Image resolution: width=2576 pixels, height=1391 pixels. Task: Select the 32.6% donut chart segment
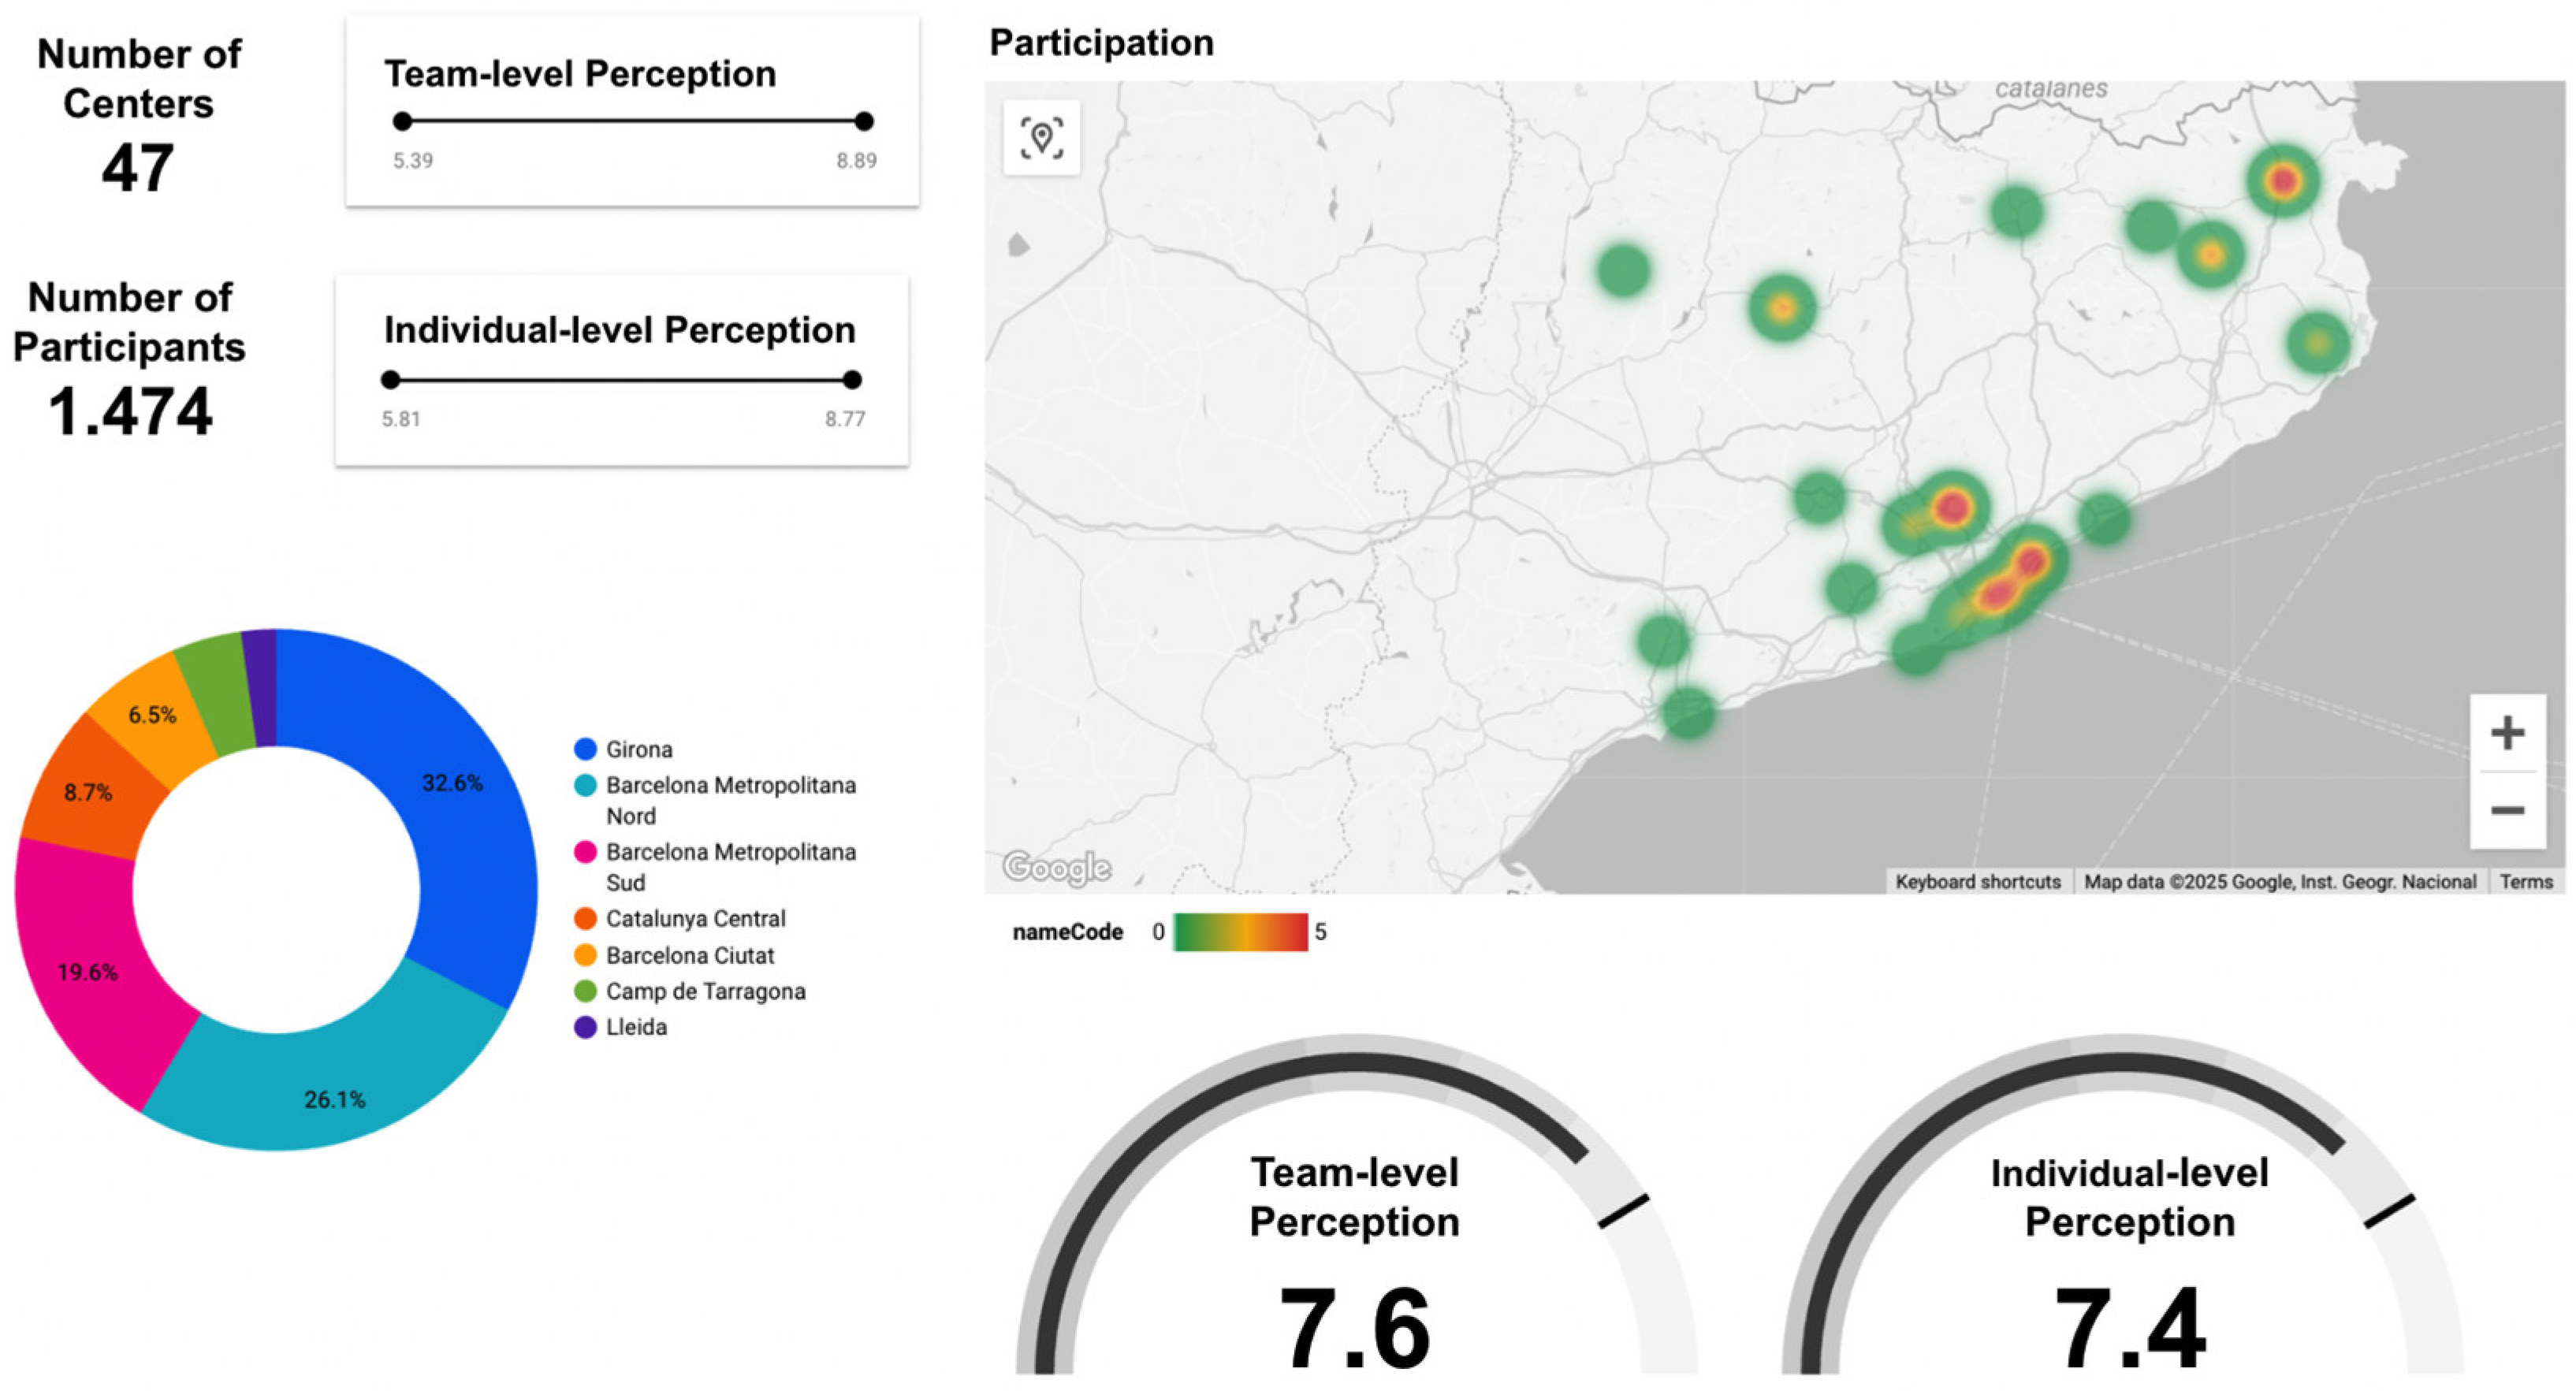pyautogui.click(x=455, y=800)
